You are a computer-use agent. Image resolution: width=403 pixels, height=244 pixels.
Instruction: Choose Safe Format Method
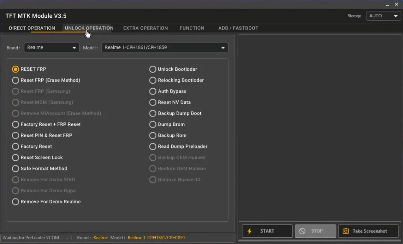(x=15, y=168)
